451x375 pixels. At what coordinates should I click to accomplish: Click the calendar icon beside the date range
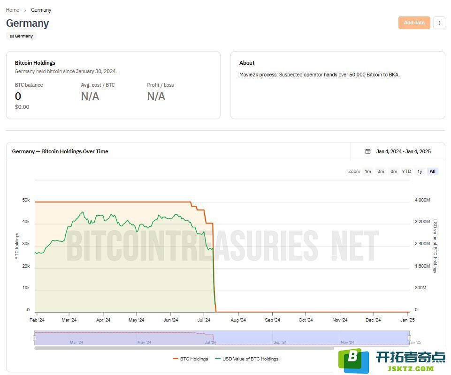pos(367,151)
